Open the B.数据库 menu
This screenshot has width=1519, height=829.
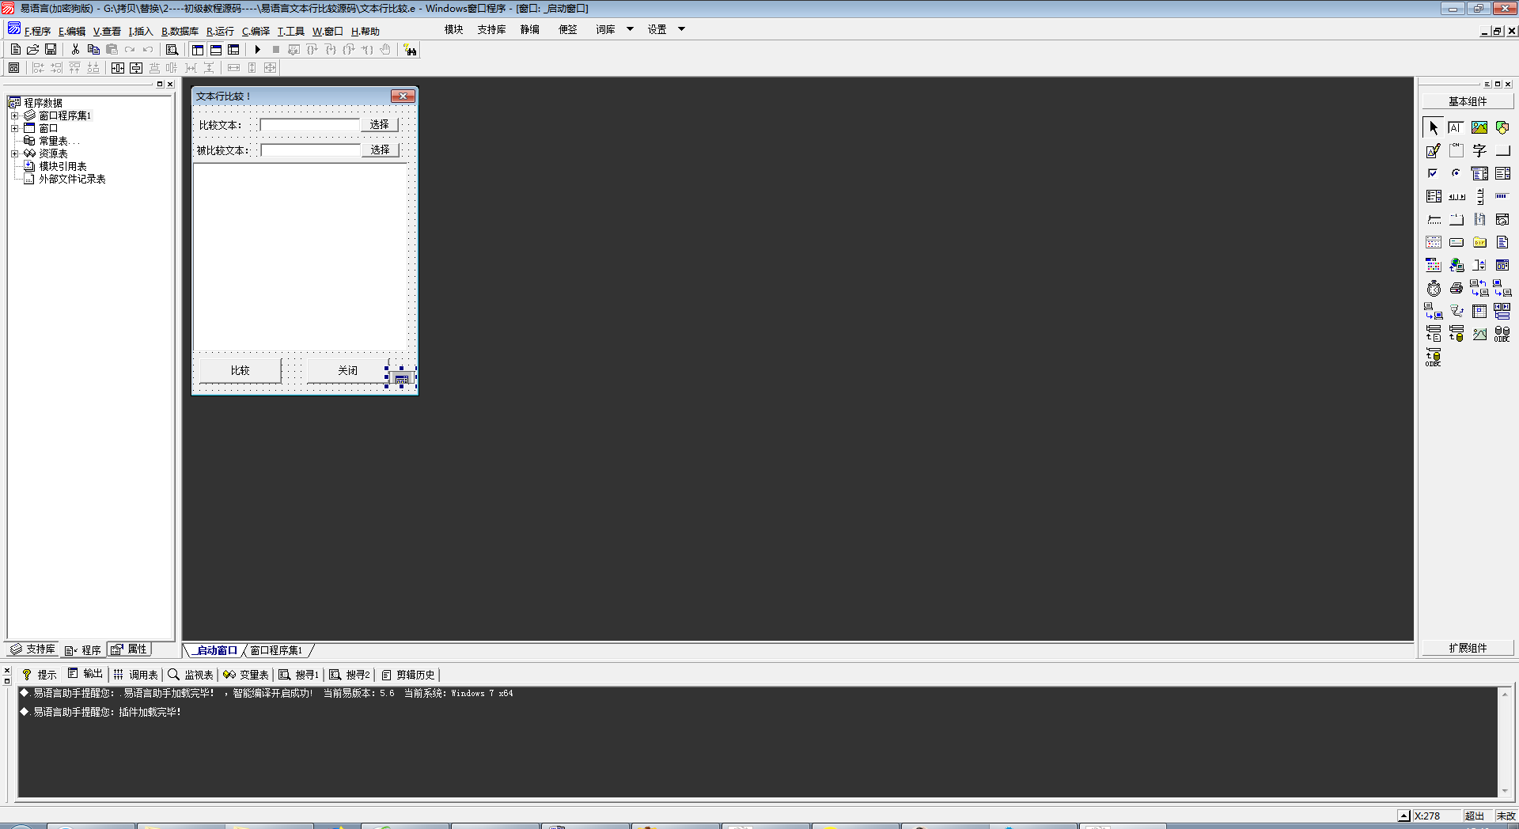[180, 31]
